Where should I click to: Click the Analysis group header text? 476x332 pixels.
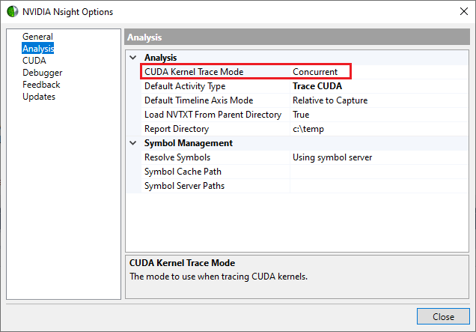[x=160, y=58]
